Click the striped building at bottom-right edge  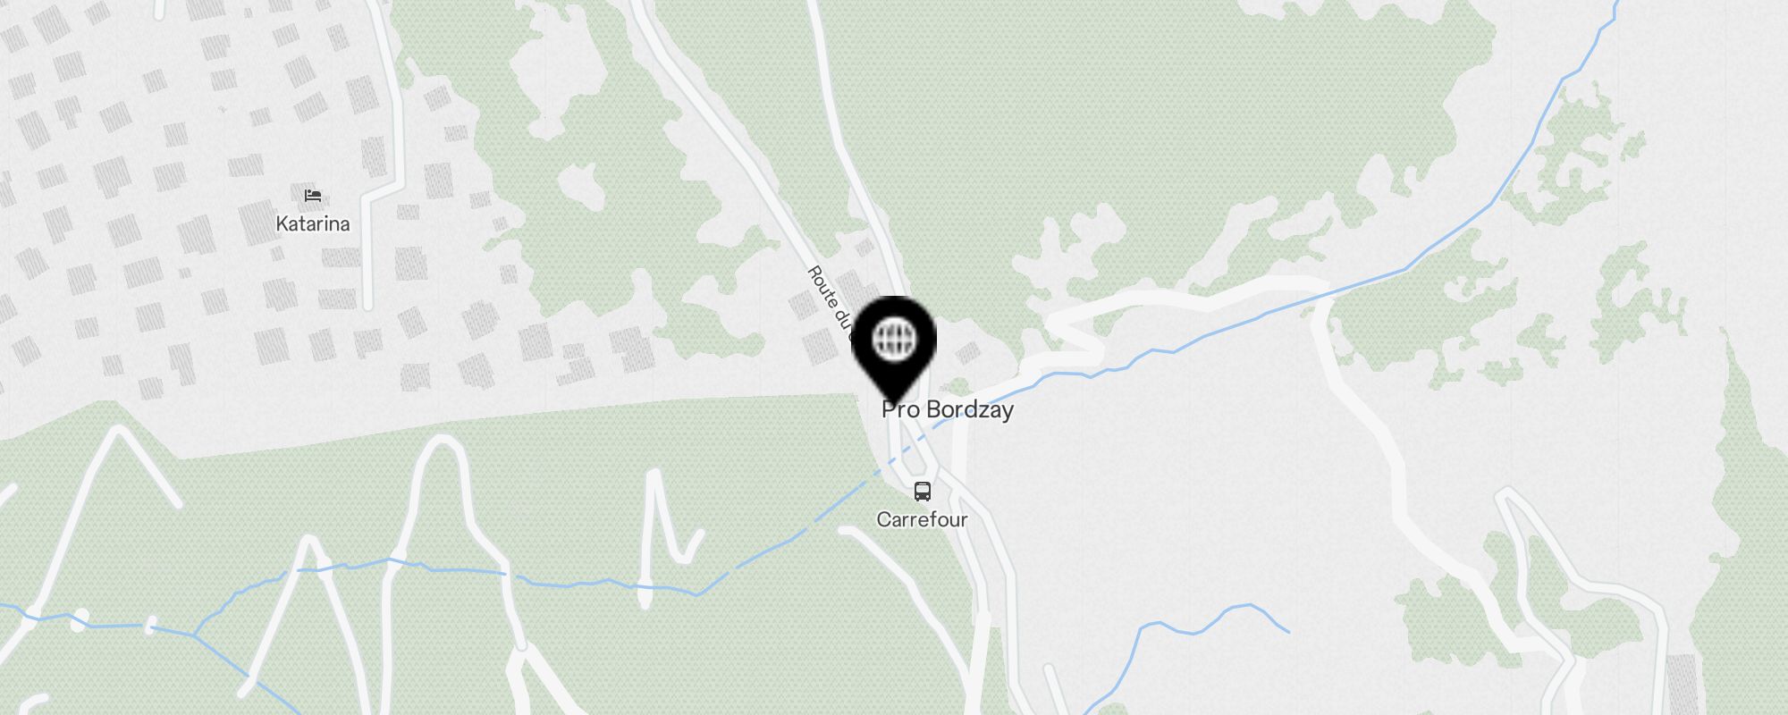1681,683
